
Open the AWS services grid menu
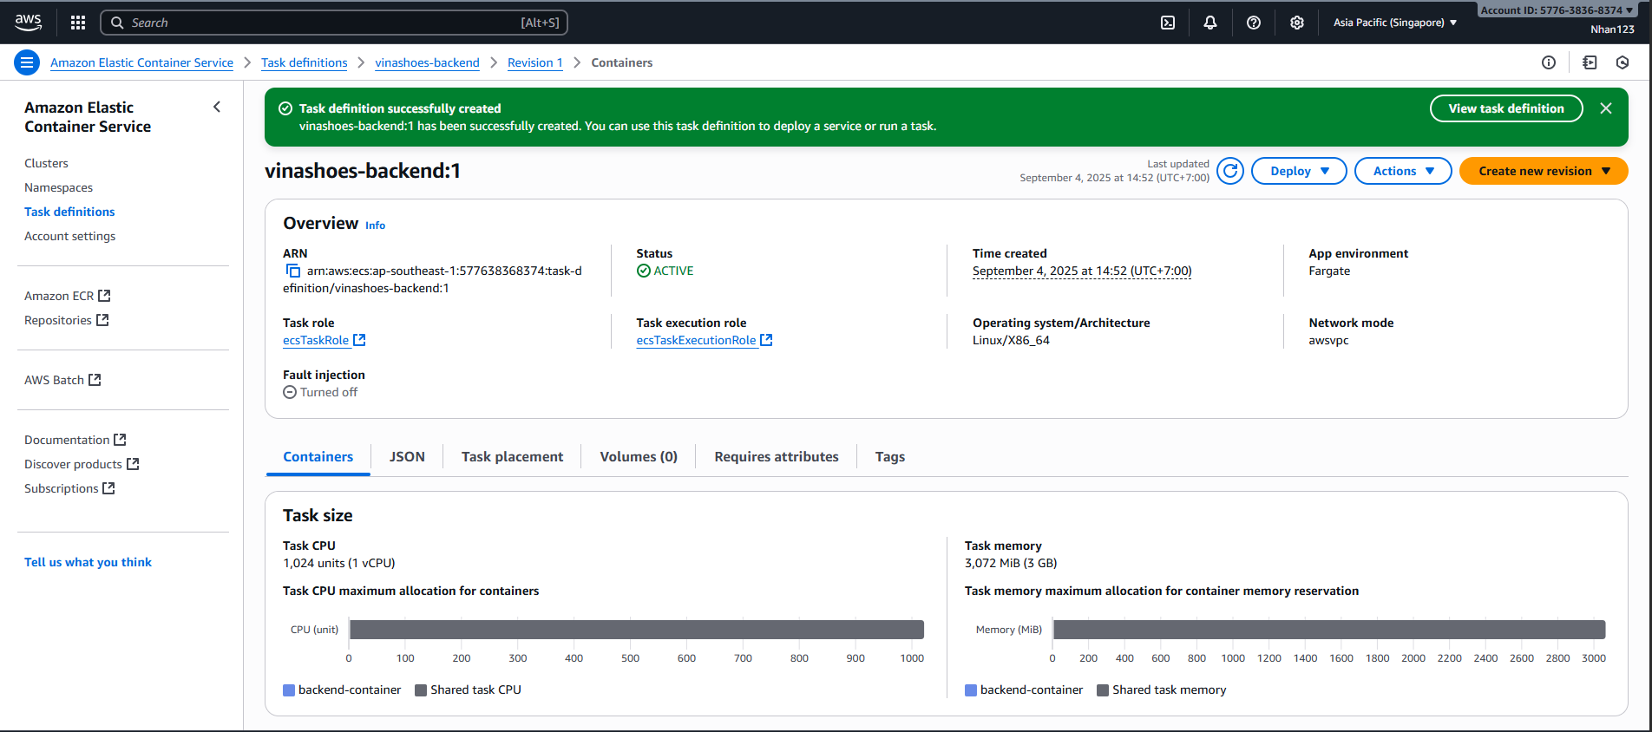(78, 23)
